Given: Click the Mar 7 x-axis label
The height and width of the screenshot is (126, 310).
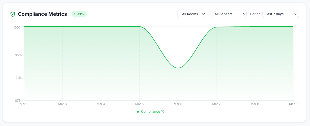Looking at the screenshot, I should click(216, 104).
